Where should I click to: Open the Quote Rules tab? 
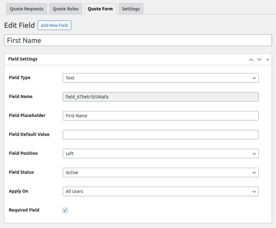coord(66,9)
